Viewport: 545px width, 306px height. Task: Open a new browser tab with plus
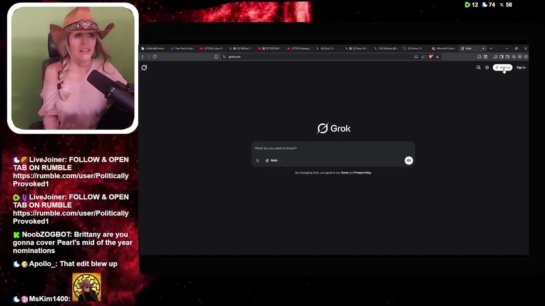491,48
